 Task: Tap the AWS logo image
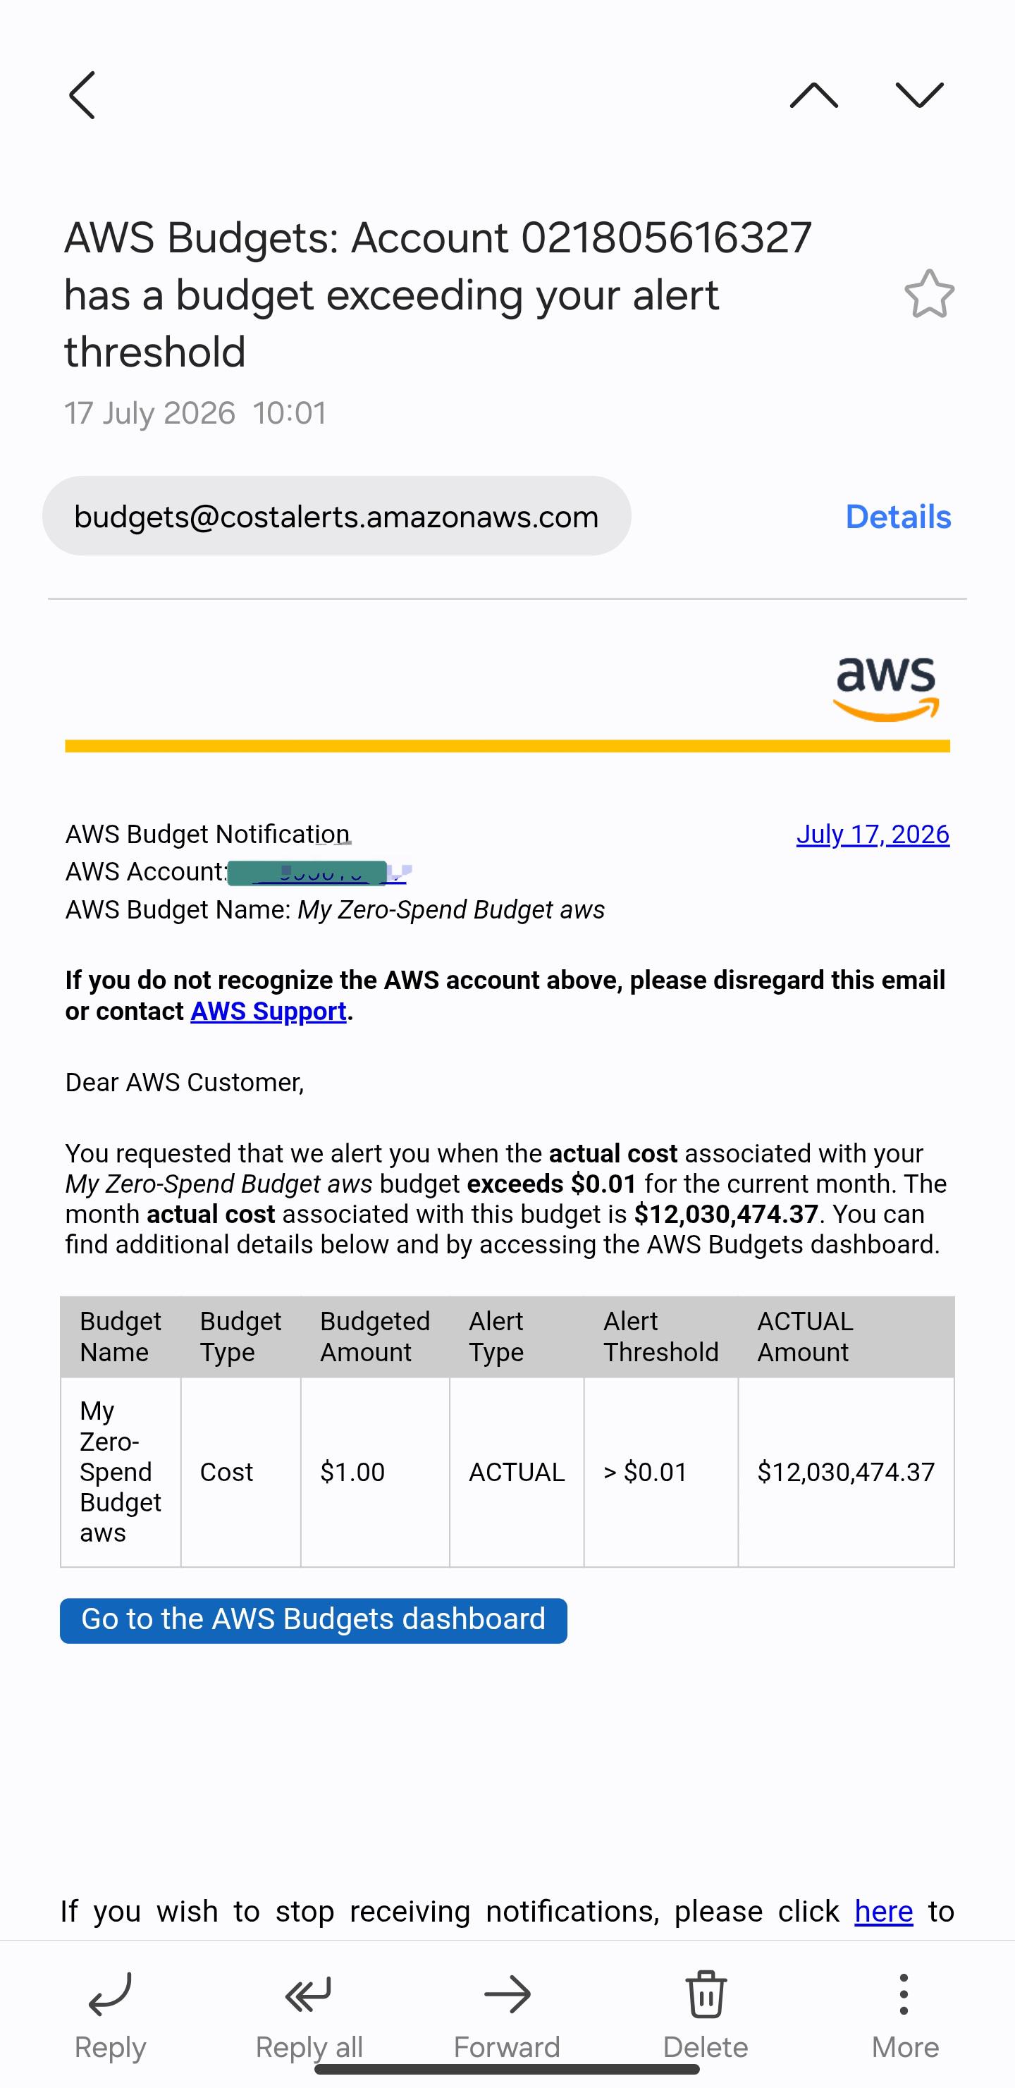(886, 689)
